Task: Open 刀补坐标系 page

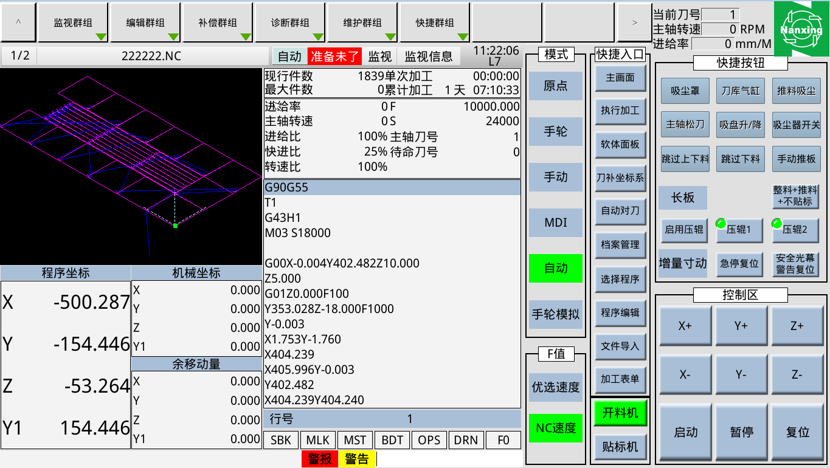Action: (620, 178)
